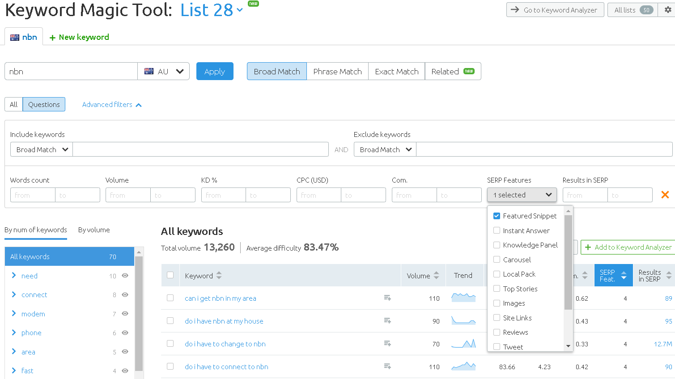Select row 'can i get nbn in my area' checkbox
675x379 pixels.
(170, 298)
